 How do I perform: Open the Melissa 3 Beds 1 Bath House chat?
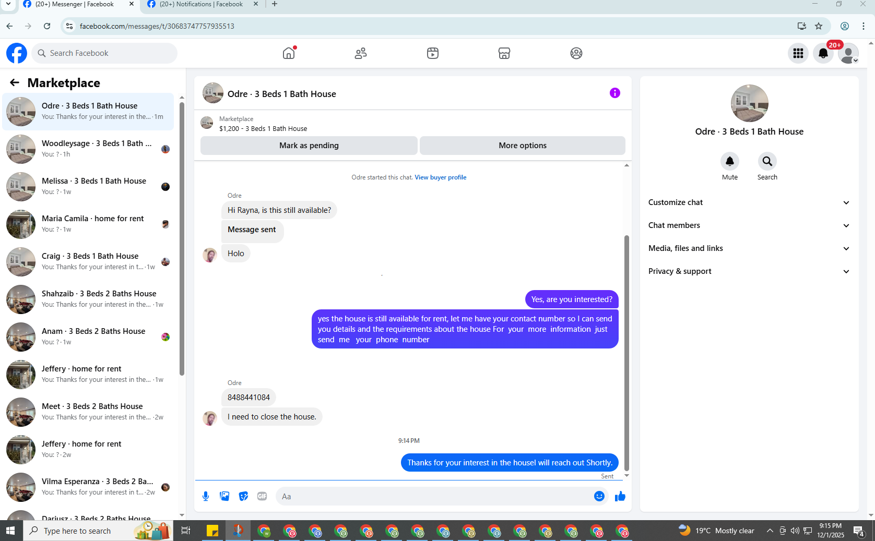pyautogui.click(x=88, y=186)
